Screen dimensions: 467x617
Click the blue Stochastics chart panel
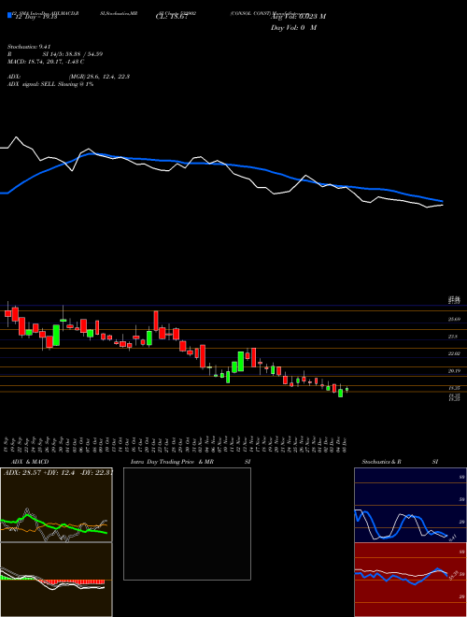click(410, 505)
